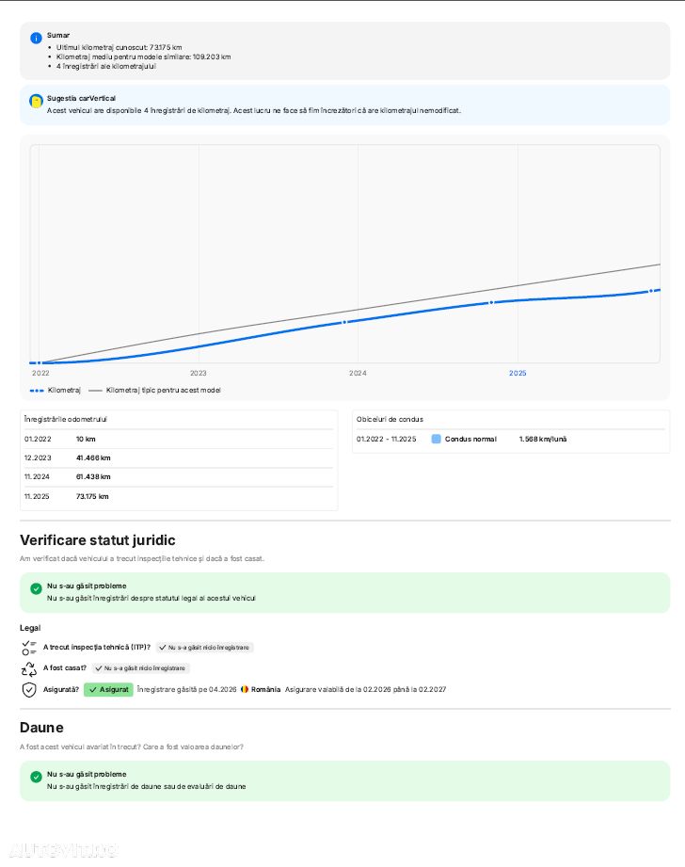Click the ITP 'Nu s-a găsit nicio înregistrare' badge
685x867 pixels.
click(204, 648)
